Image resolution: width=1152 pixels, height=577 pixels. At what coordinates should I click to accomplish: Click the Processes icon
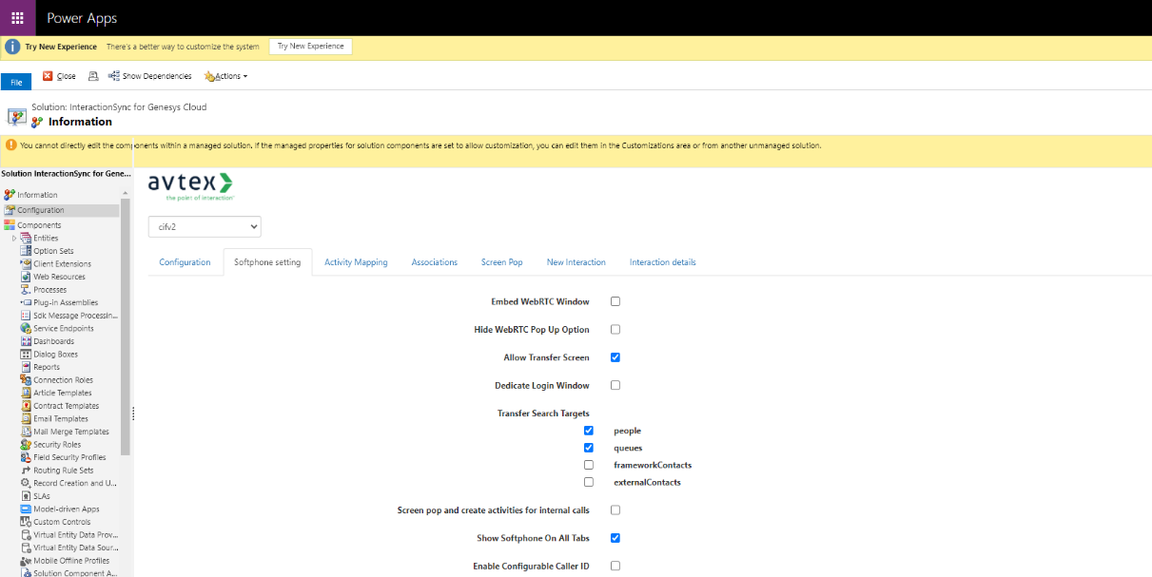26,290
